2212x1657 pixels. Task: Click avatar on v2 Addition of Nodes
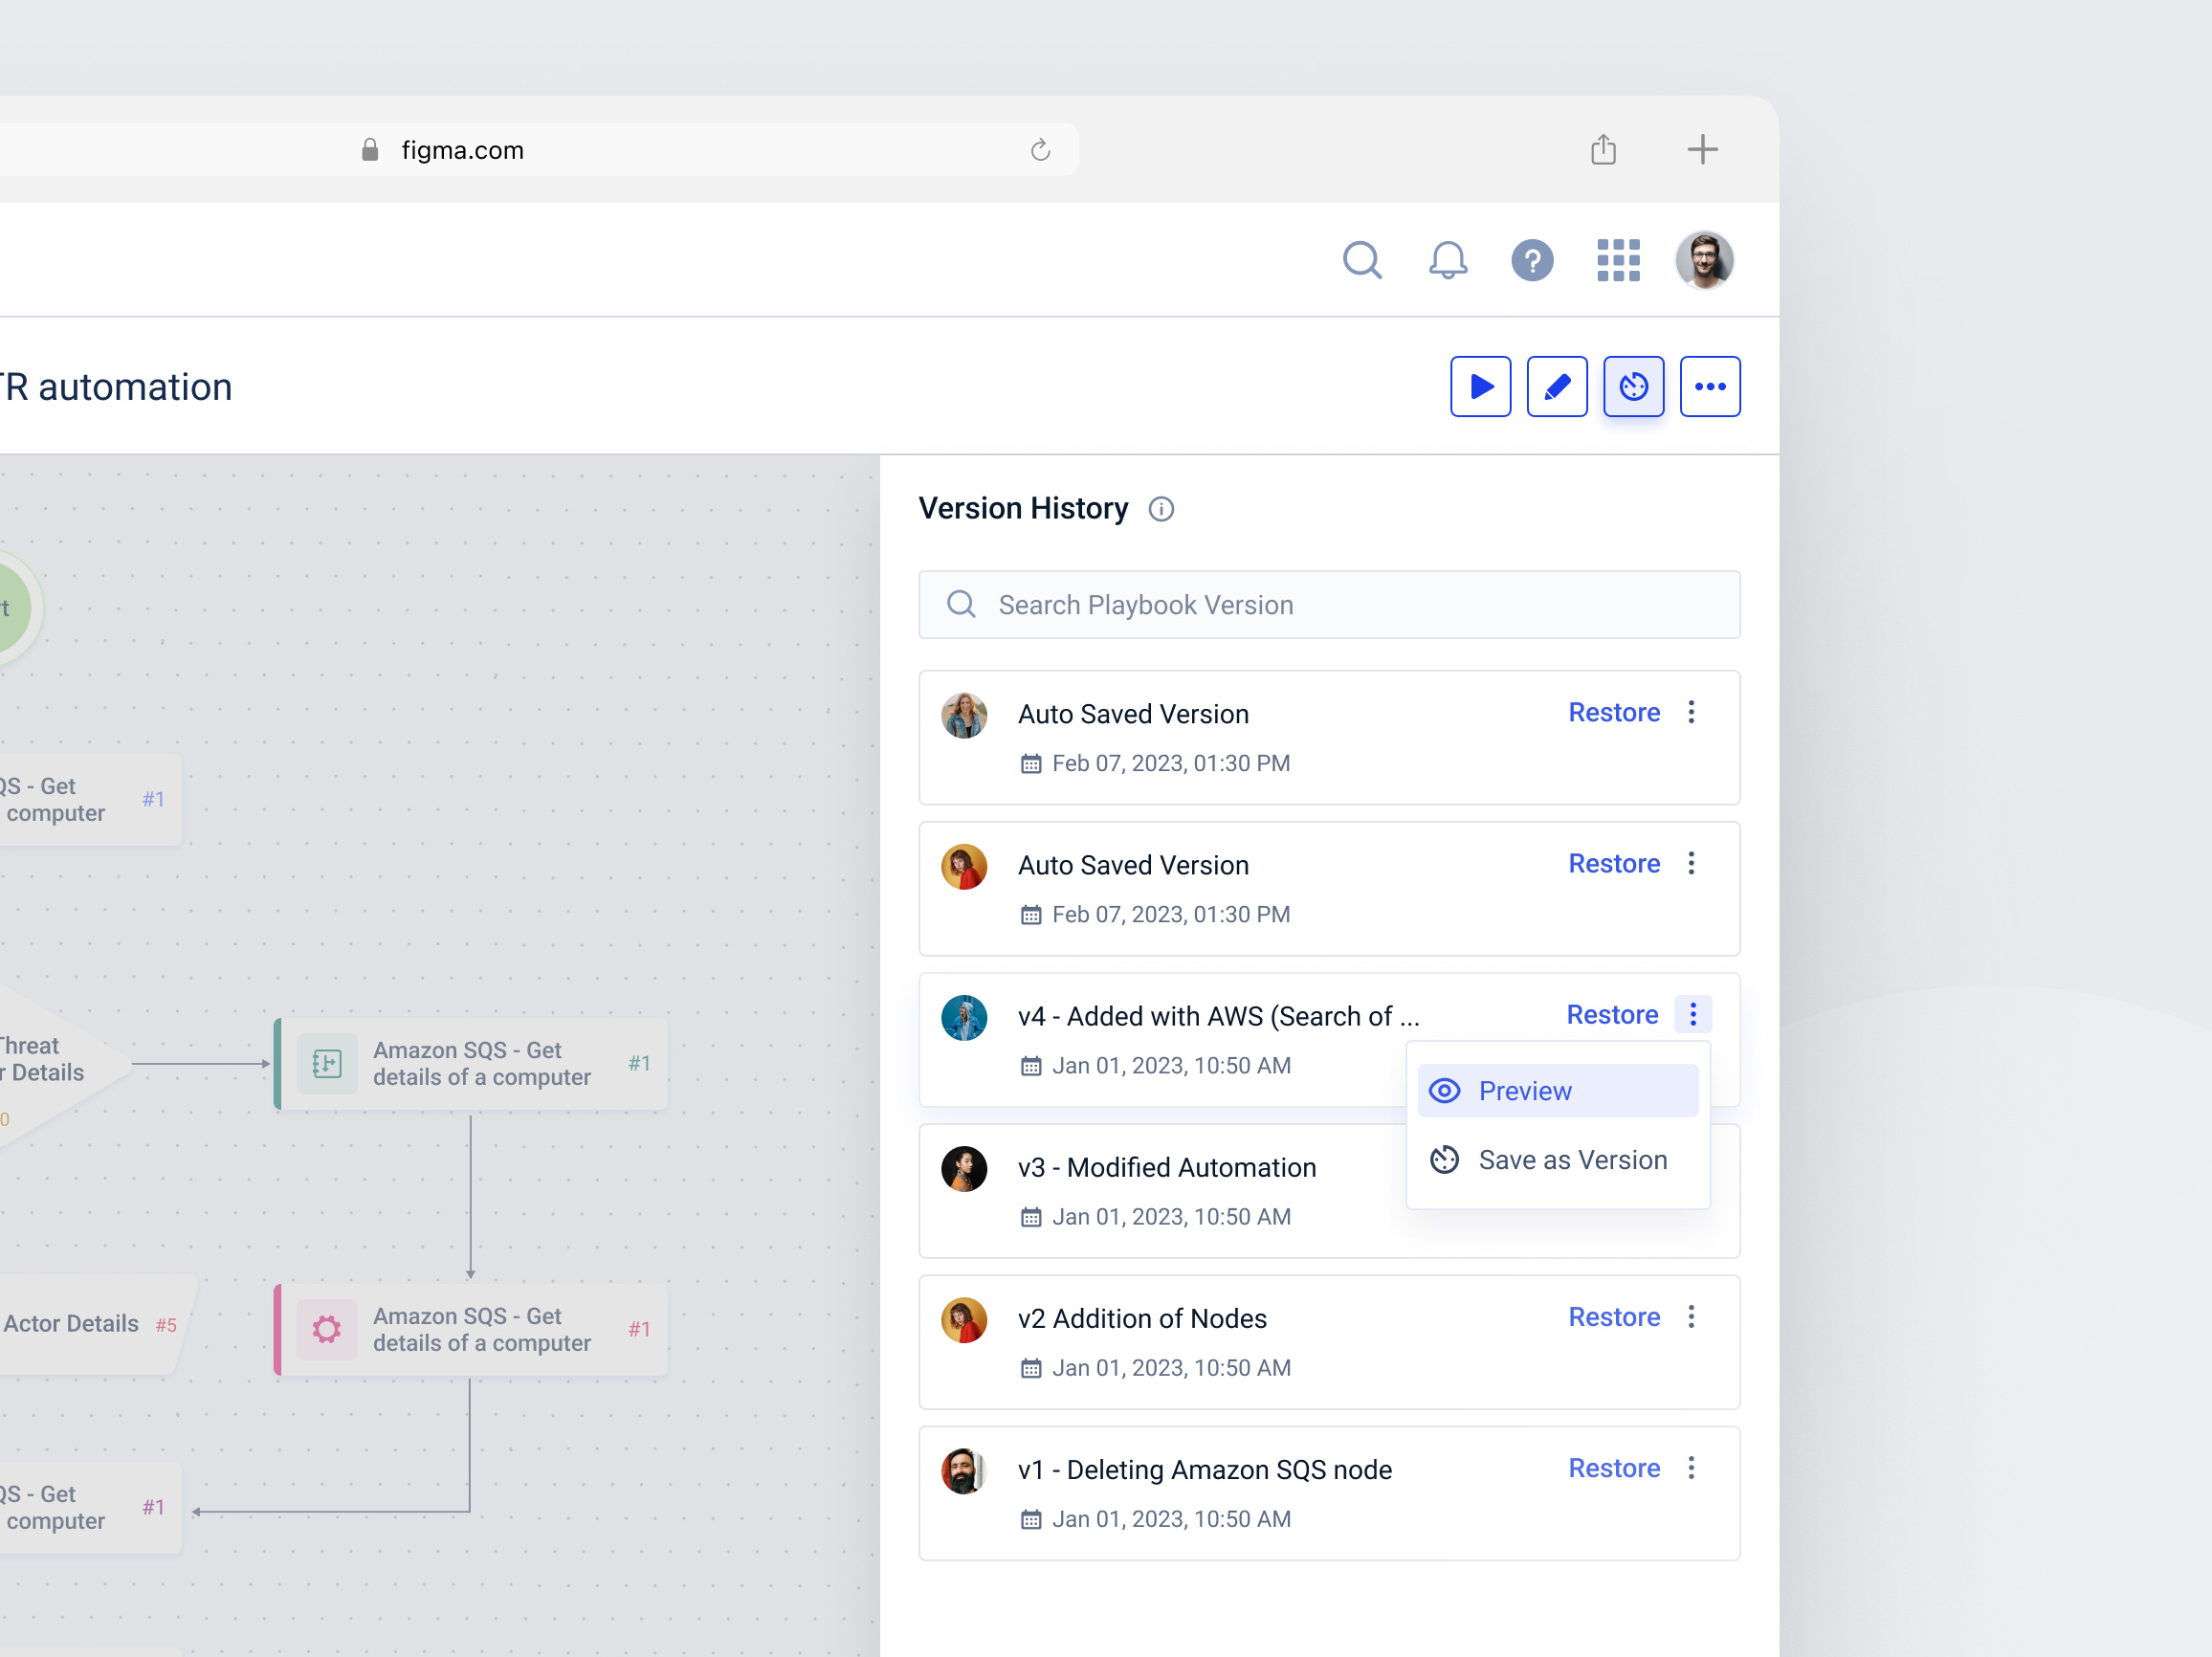[964, 1319]
